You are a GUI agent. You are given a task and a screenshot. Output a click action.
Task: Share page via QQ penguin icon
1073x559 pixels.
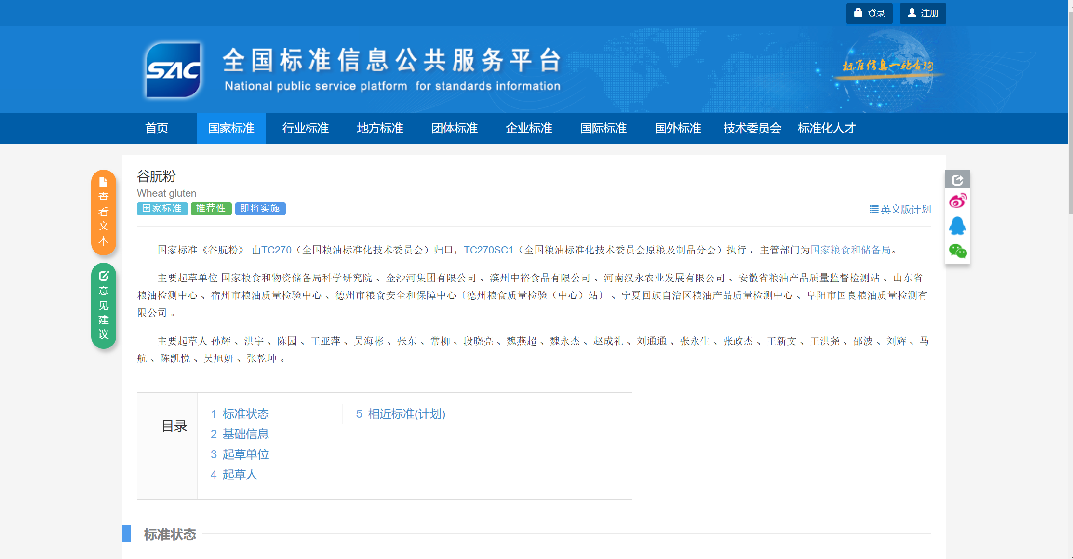pyautogui.click(x=957, y=226)
